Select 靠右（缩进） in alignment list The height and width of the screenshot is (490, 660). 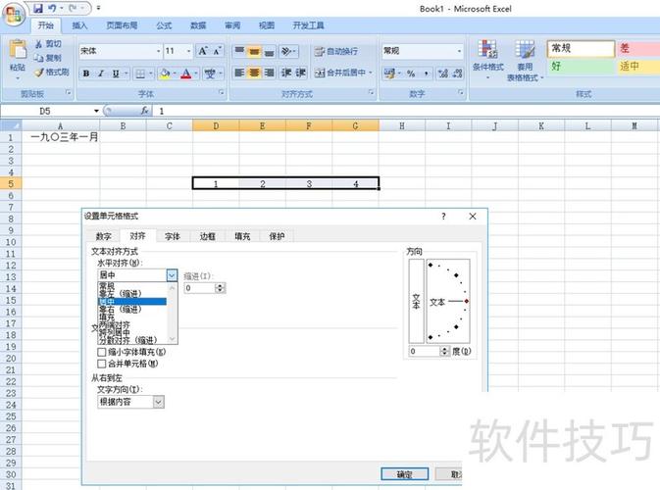132,309
